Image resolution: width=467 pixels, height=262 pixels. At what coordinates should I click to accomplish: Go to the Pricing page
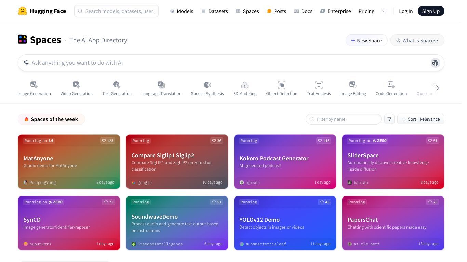pyautogui.click(x=366, y=11)
